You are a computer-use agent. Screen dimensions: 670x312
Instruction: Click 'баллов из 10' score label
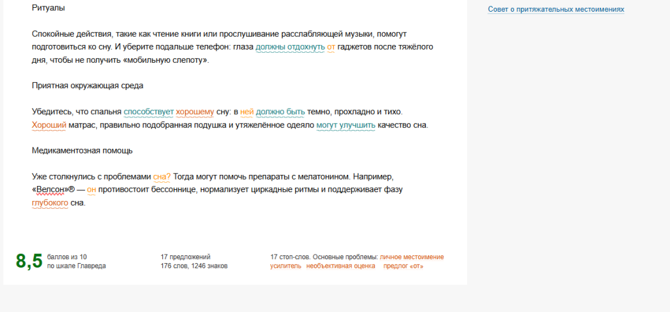(x=67, y=257)
